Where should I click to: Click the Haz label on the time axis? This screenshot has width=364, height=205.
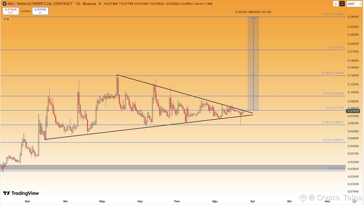point(140,201)
